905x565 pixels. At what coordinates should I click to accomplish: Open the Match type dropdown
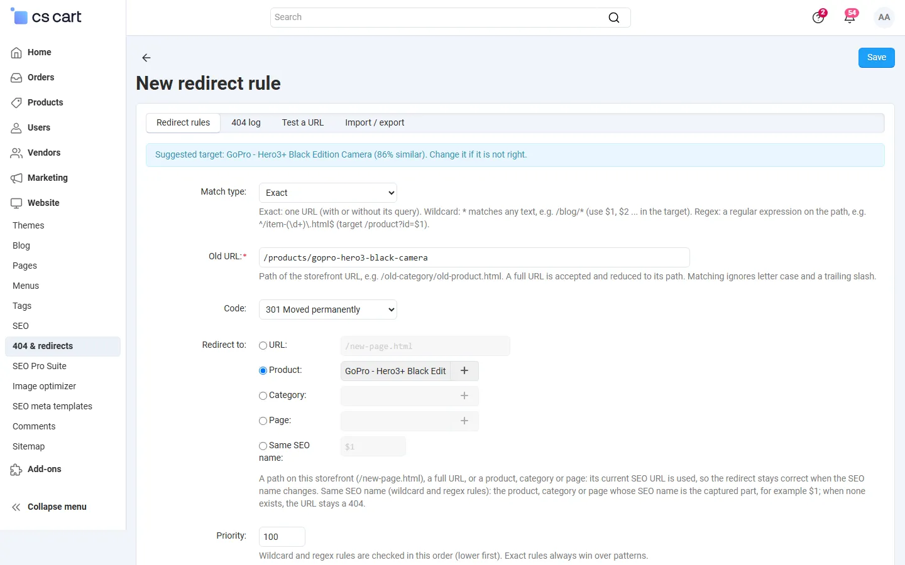coord(328,193)
